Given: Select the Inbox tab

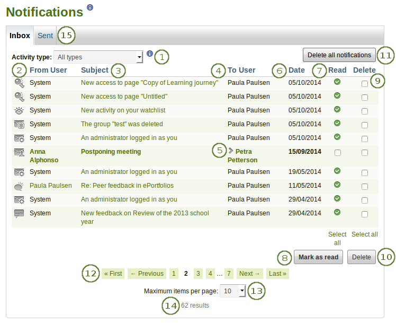Looking at the screenshot, I should (20, 36).
